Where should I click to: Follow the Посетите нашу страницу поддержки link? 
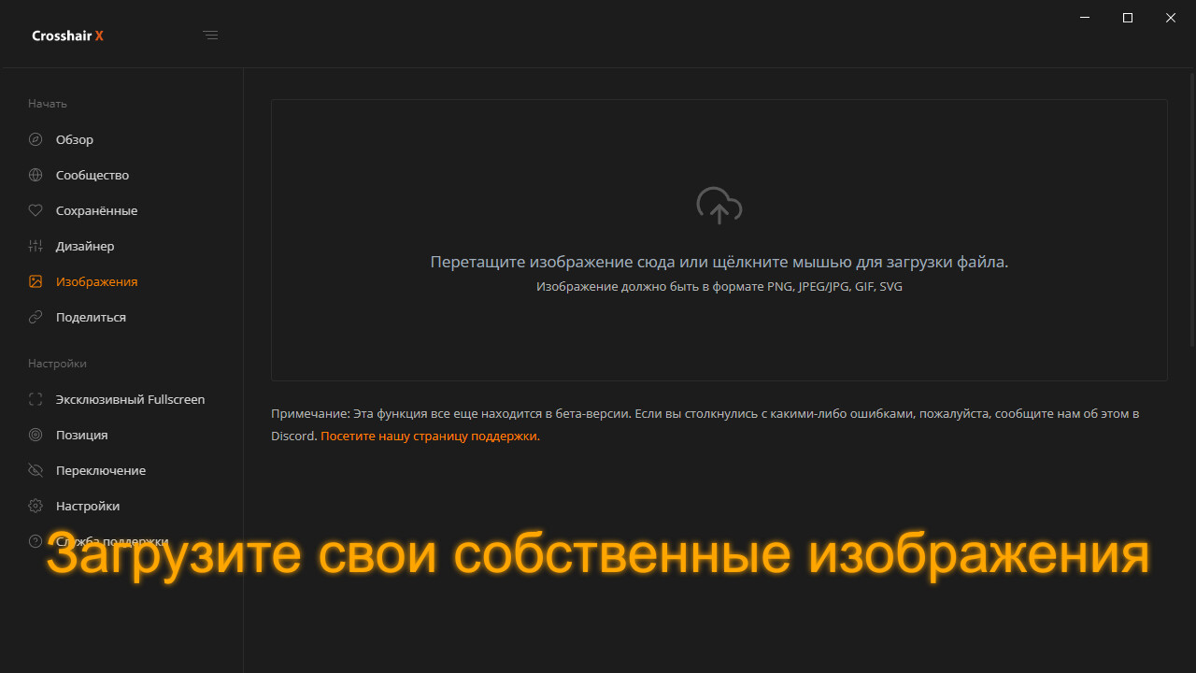429,436
